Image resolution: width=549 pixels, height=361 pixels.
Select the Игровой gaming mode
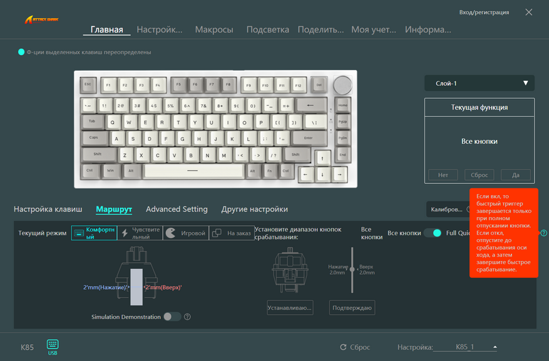pos(186,233)
